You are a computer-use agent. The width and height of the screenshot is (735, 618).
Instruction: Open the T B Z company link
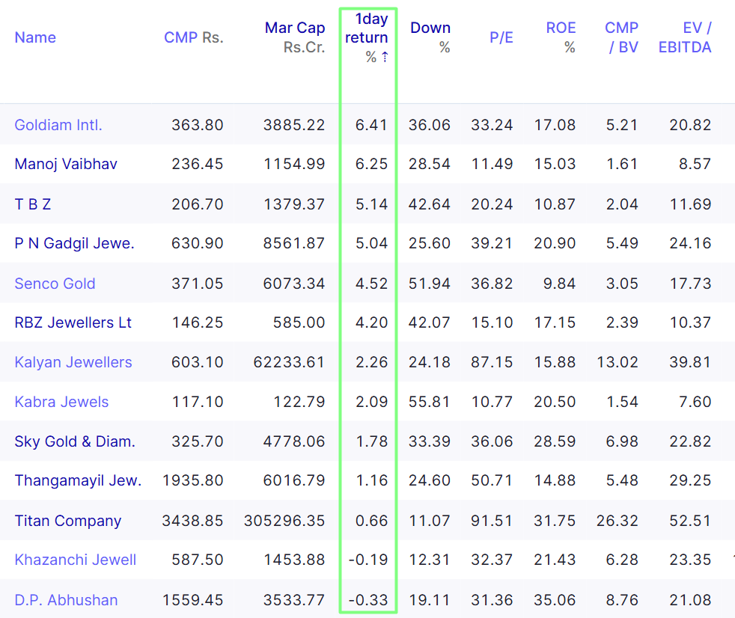tap(33, 204)
